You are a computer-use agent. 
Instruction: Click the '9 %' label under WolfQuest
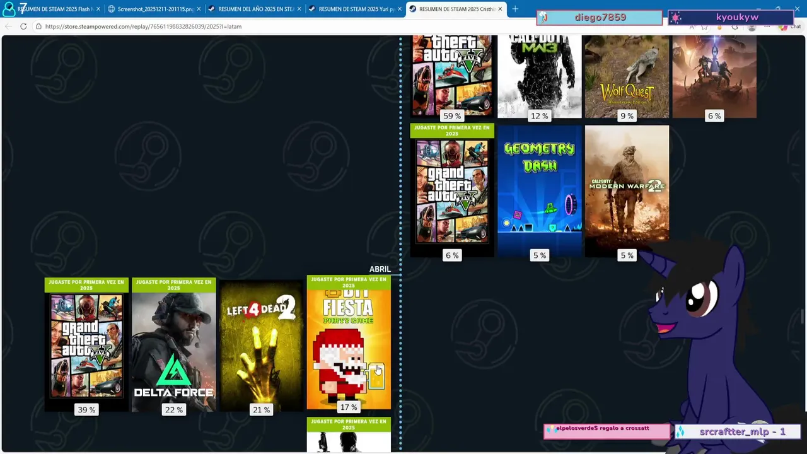[627, 116]
